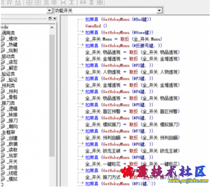Open the left combo box dropdown arrow

point(49,11)
